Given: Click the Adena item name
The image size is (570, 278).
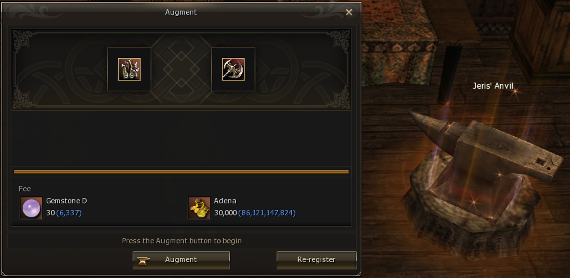Looking at the screenshot, I should pos(225,201).
